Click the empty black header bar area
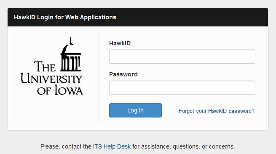Viewport: 276px width, 154px height. tap(192, 17)
